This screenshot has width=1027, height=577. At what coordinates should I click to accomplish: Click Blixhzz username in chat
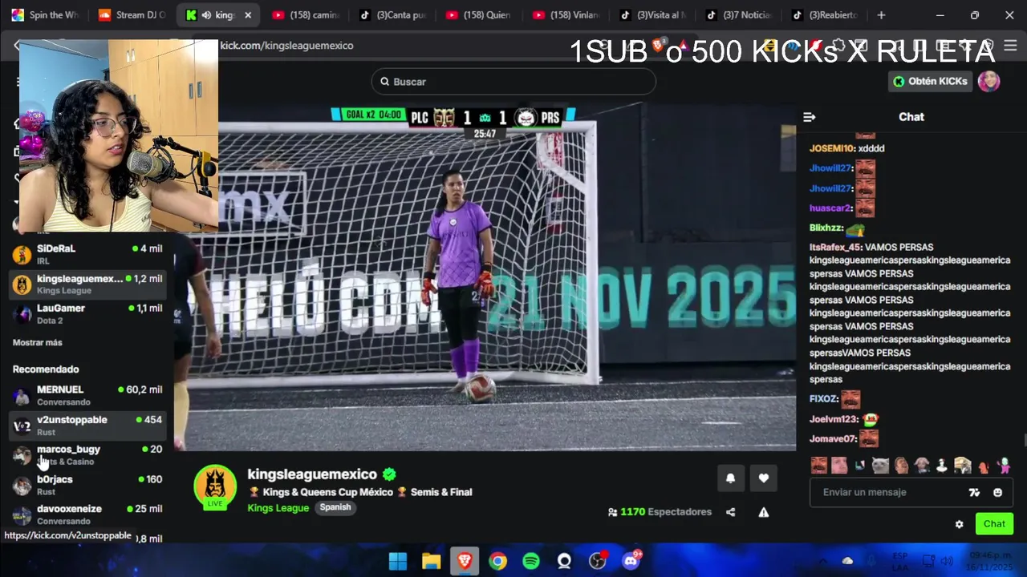pos(826,228)
